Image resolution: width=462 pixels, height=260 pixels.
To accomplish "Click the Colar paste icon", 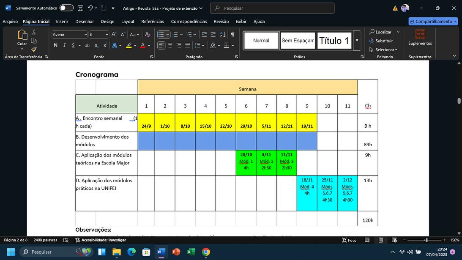I will point(22,35).
